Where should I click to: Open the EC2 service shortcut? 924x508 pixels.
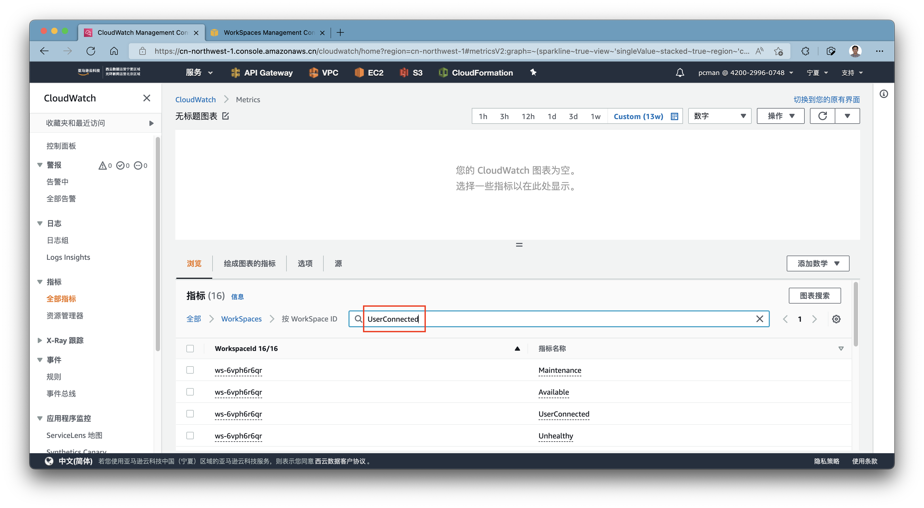369,73
